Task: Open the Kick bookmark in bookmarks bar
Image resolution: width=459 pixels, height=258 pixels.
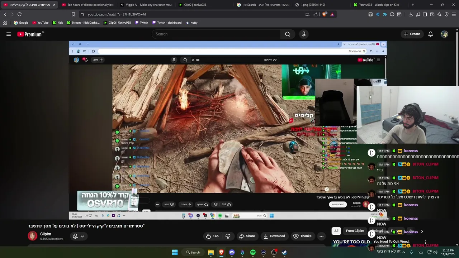Action: point(57,23)
